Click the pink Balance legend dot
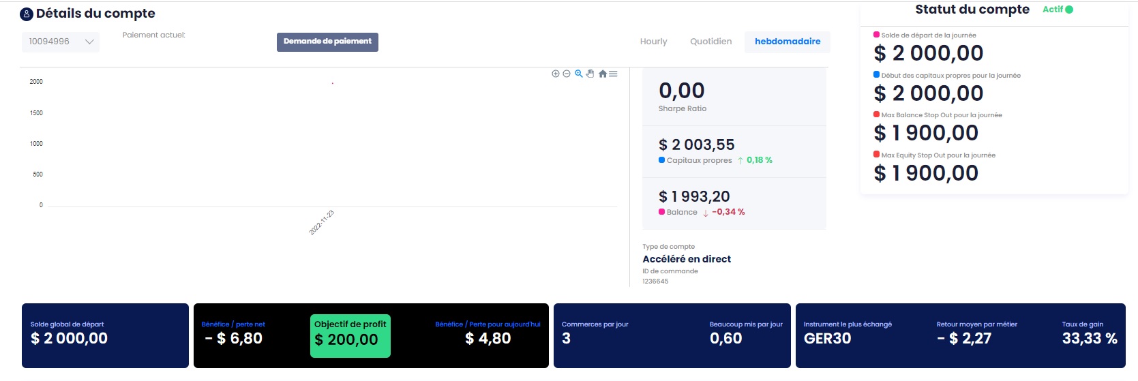Screen dimensions: 1138x381 point(662,212)
